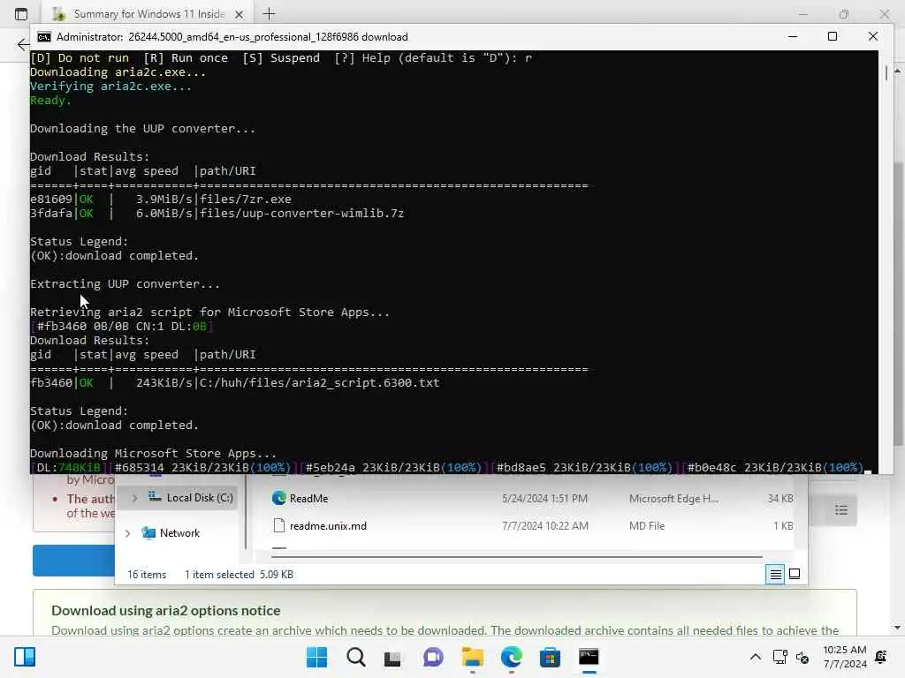Click the 'Ready.' green console text
The height and width of the screenshot is (678, 905).
(50, 101)
